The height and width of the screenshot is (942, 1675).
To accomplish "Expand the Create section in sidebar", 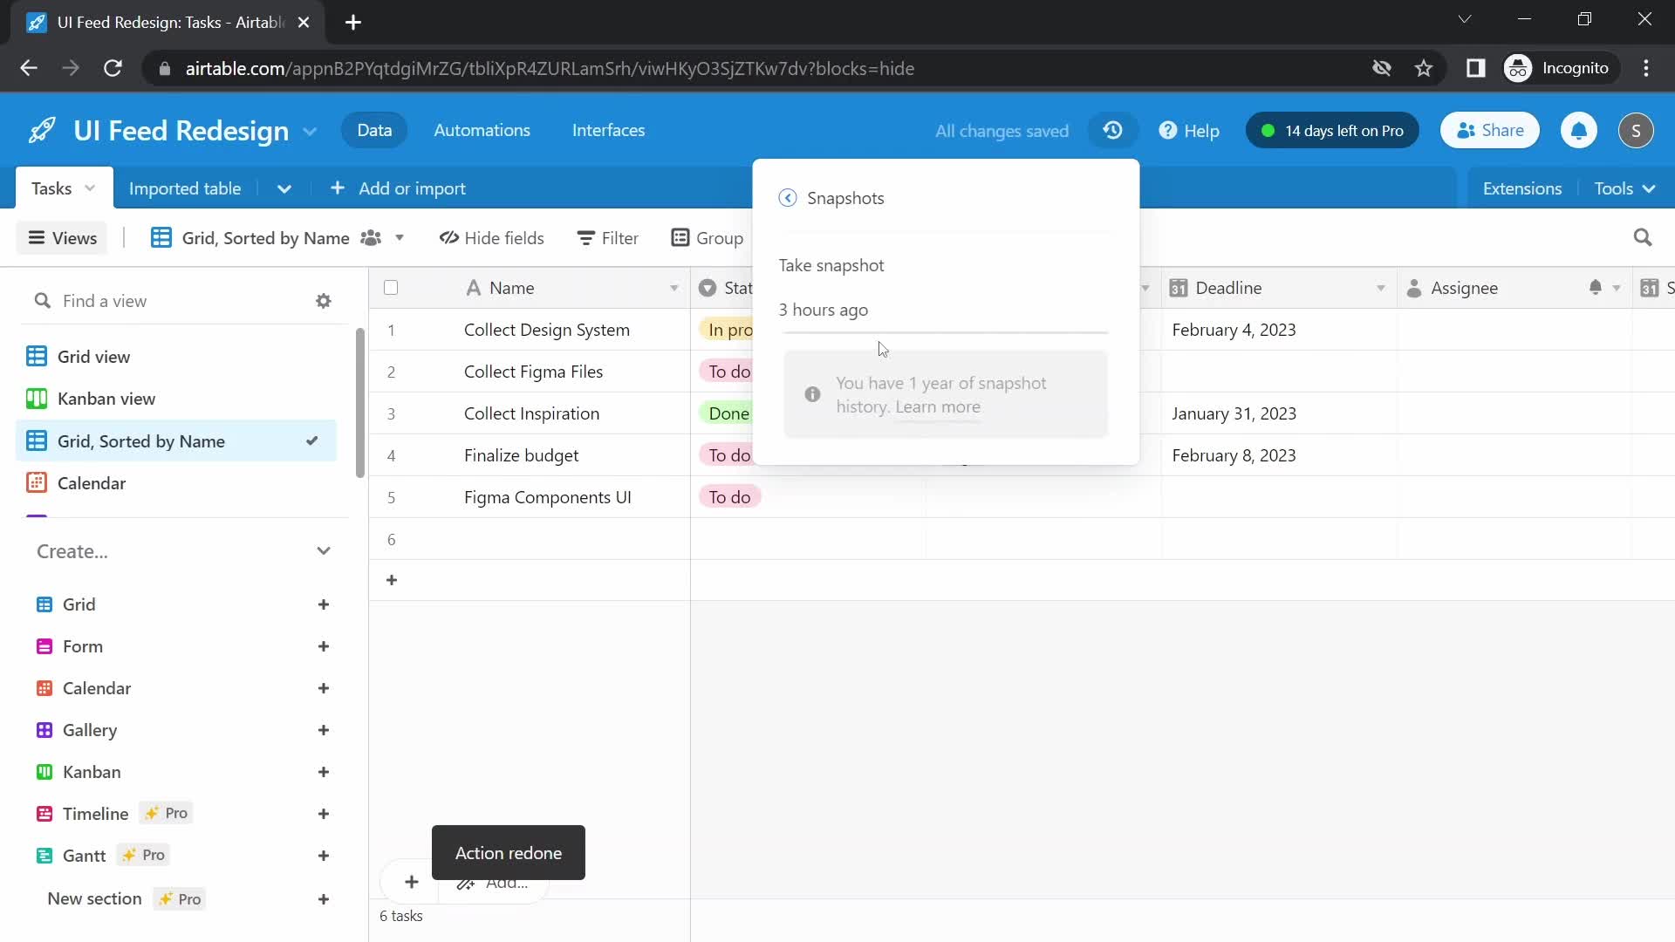I will pyautogui.click(x=325, y=549).
